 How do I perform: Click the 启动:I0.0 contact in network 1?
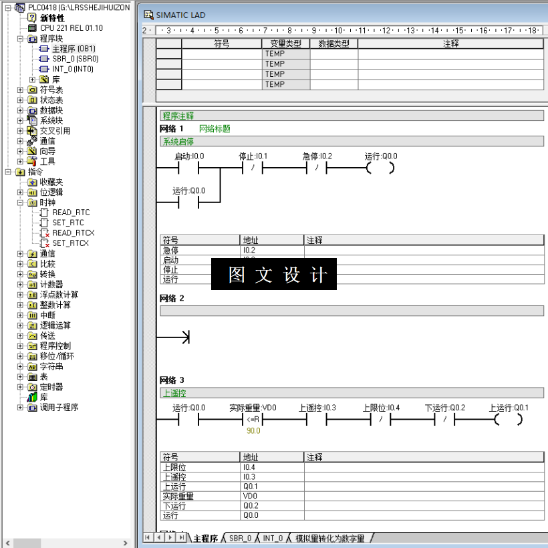[188, 168]
